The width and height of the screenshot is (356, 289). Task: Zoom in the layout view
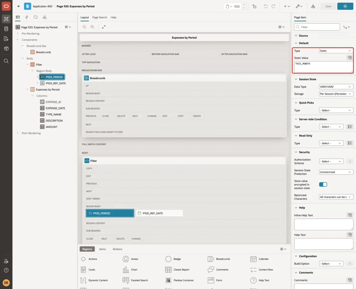pyautogui.click(x=92, y=27)
